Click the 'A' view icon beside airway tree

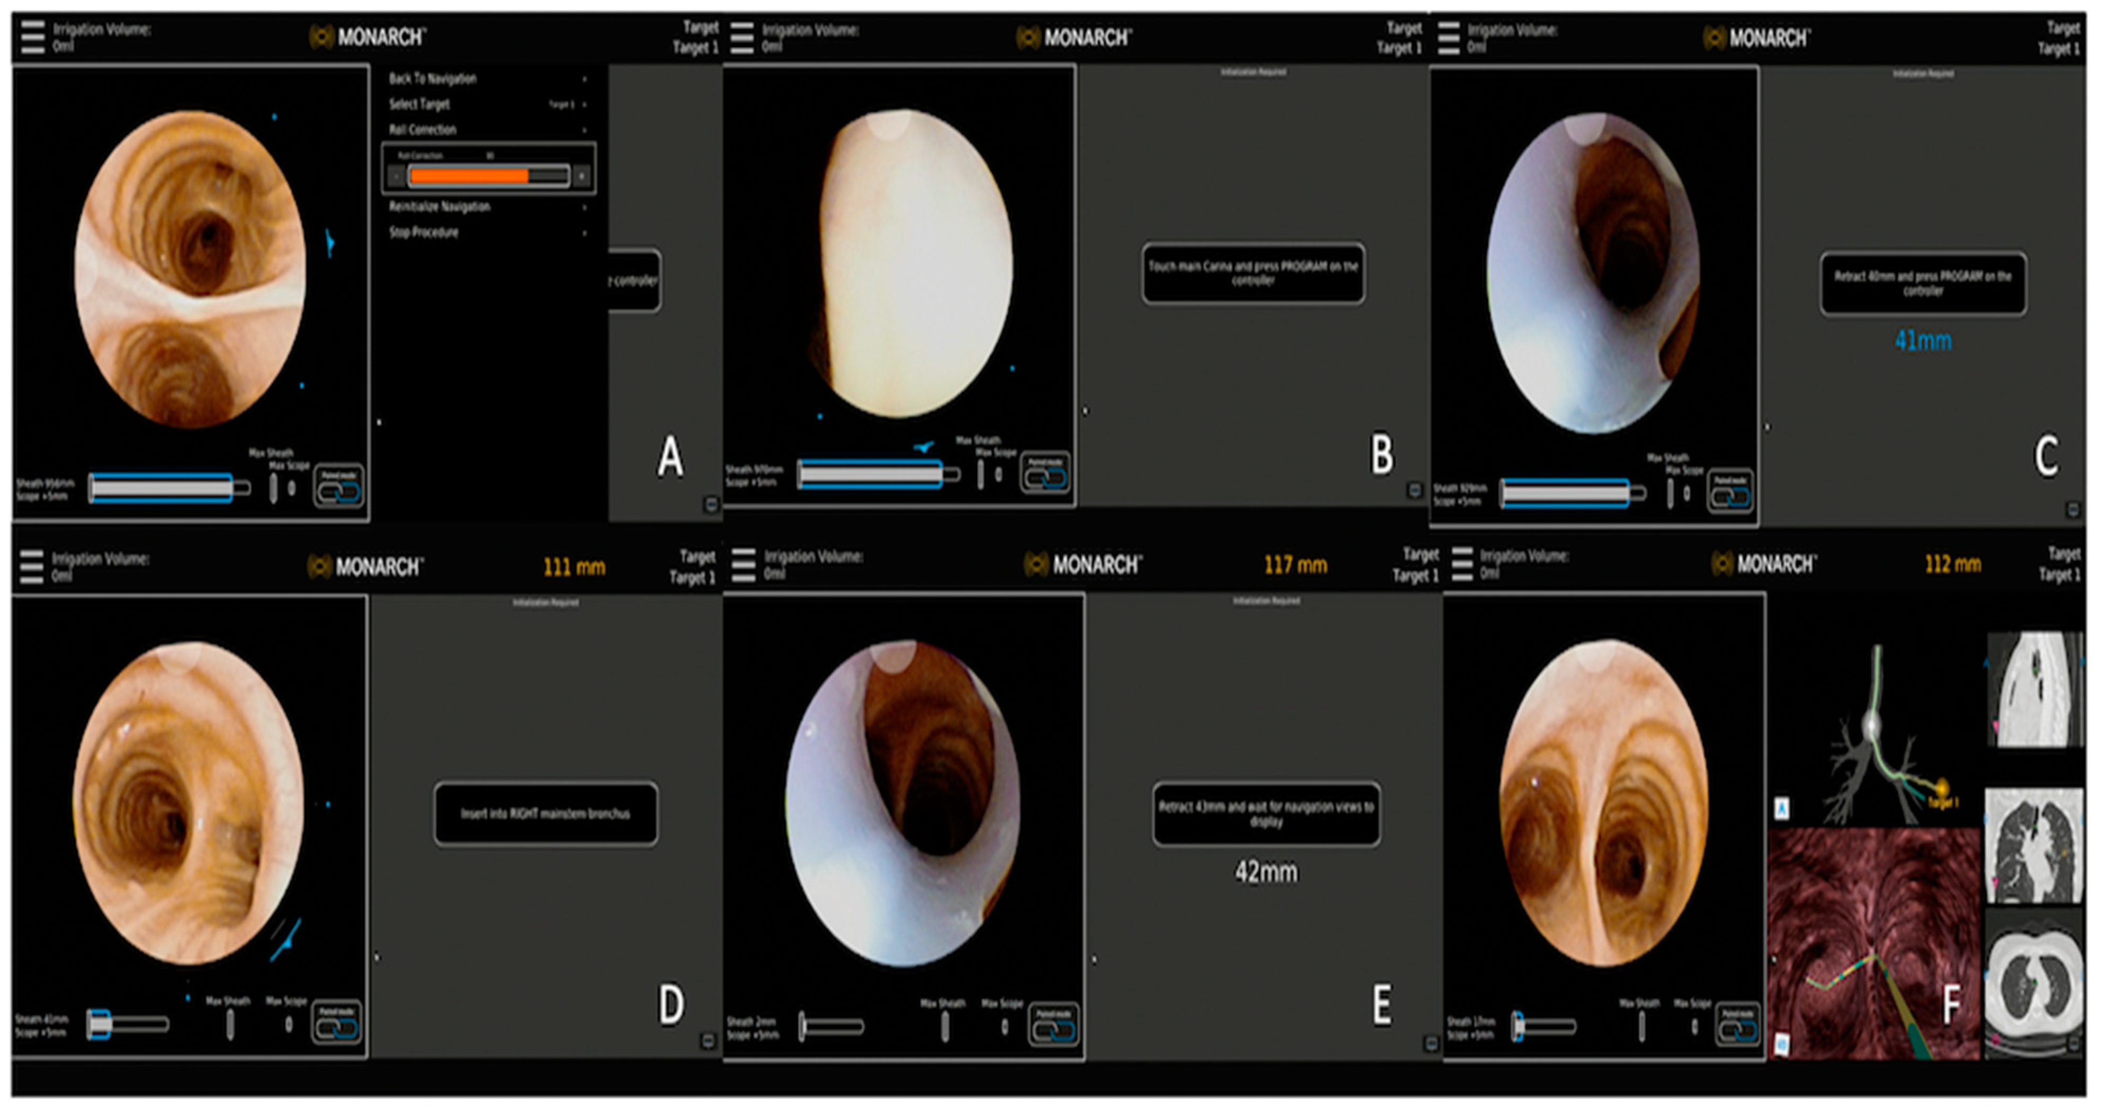[1781, 809]
